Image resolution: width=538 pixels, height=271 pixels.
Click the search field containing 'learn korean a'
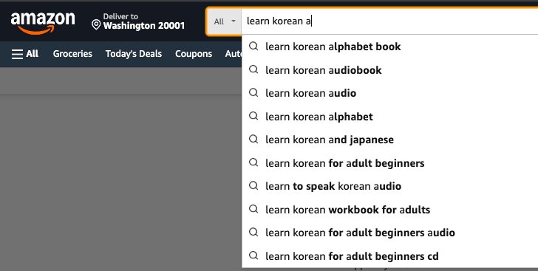[x=389, y=21]
